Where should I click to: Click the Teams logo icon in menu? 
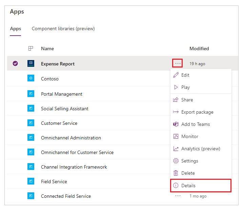click(176, 124)
